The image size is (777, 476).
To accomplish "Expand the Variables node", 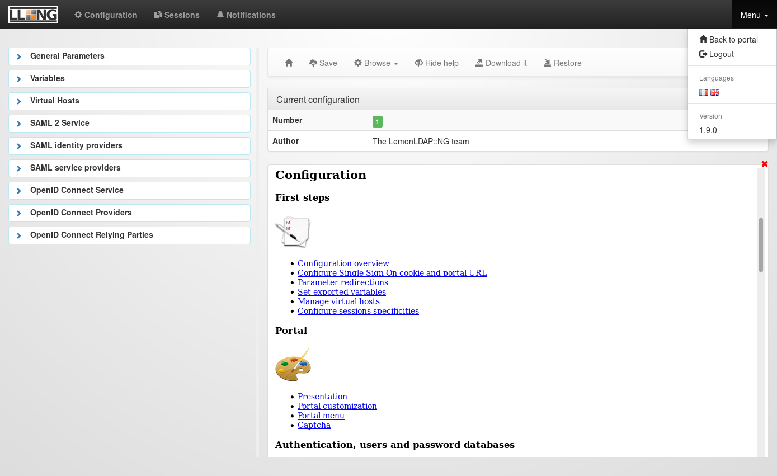I will tap(19, 79).
